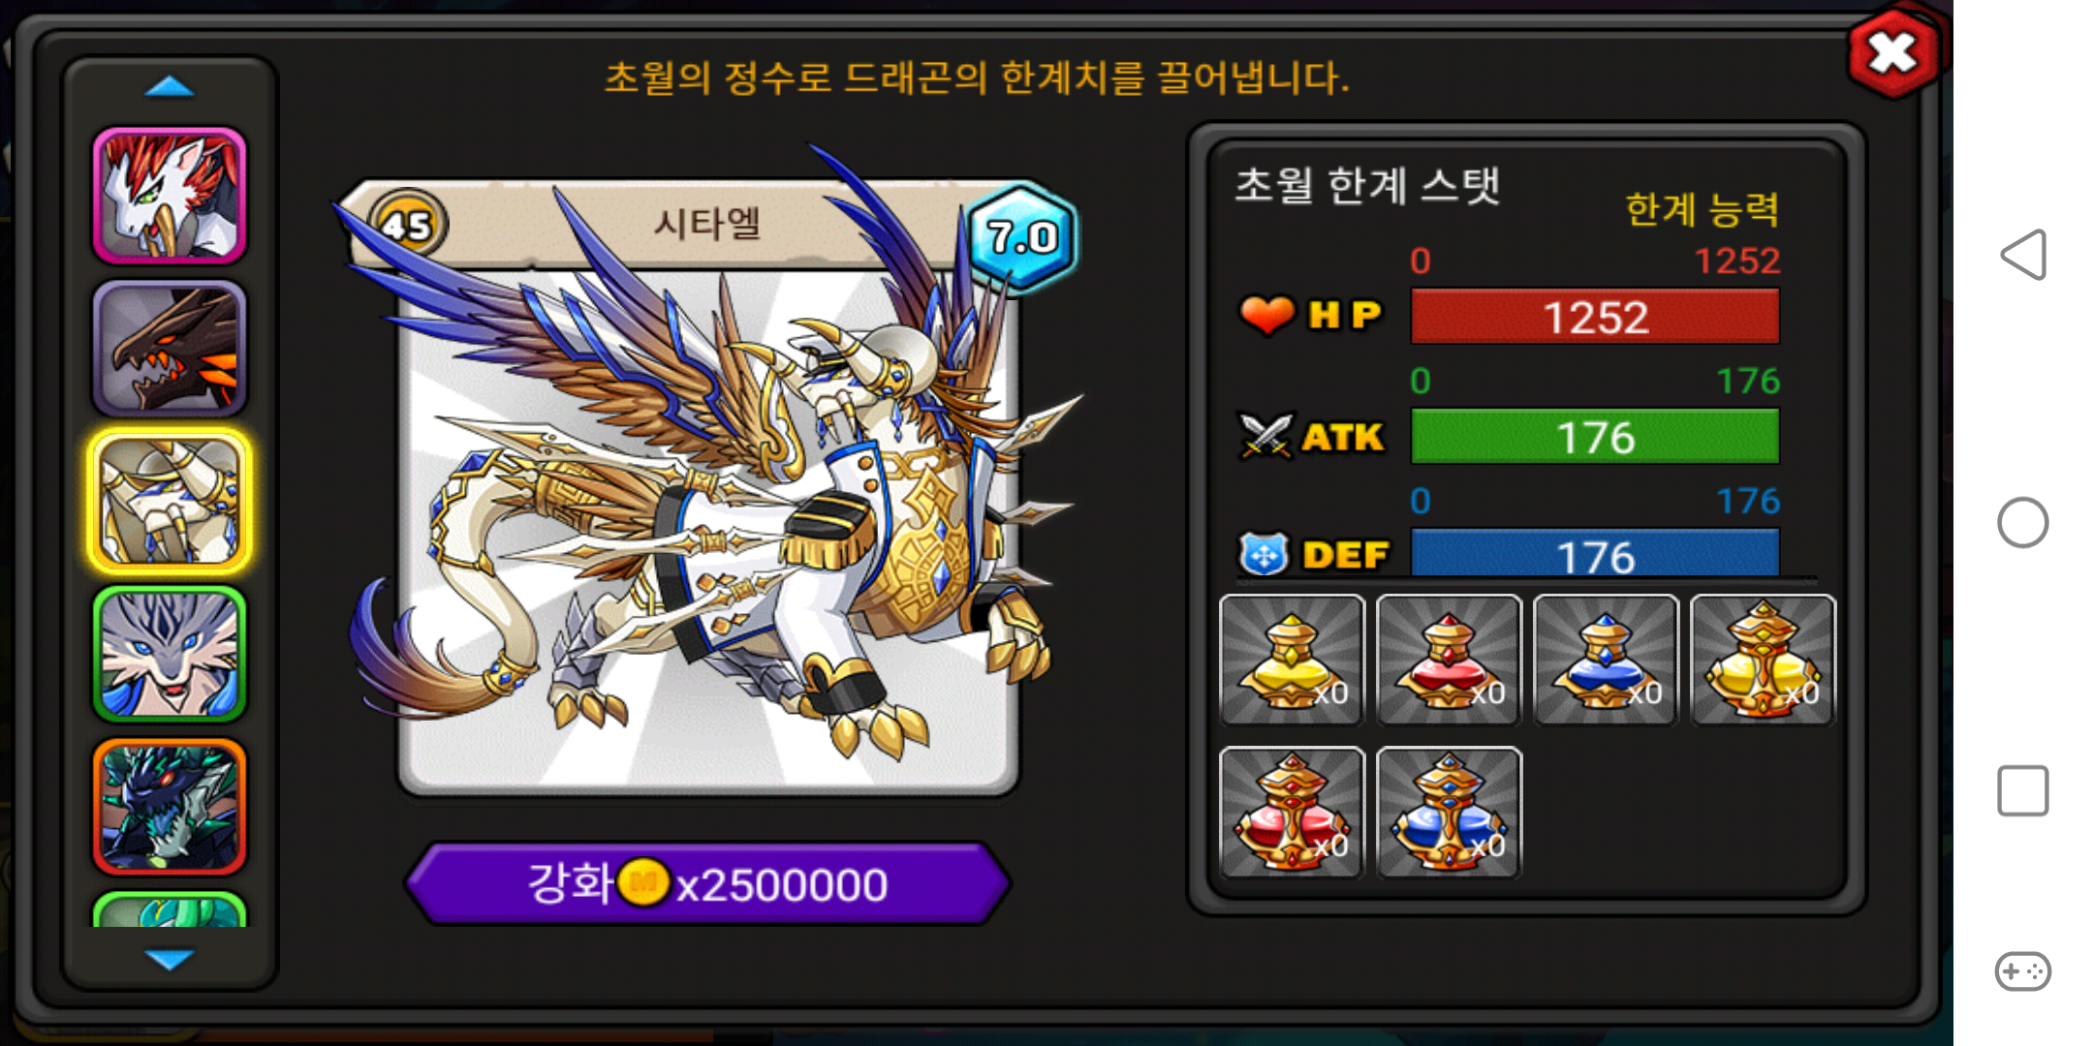
Task: Select the dark black-orange dragon portrait
Action: [170, 349]
